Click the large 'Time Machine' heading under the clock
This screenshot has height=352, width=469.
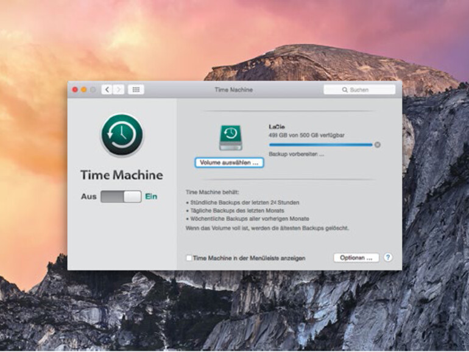tap(122, 175)
